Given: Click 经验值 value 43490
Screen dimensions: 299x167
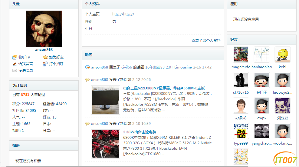Looking at the screenshot, I should coord(61,104).
